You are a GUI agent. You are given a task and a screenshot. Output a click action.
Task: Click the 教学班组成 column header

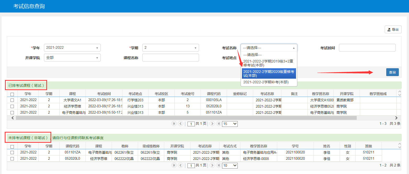click(x=378, y=94)
